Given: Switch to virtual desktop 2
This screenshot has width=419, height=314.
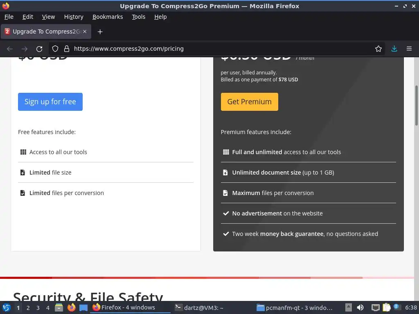Looking at the screenshot, I should [x=28, y=308].
